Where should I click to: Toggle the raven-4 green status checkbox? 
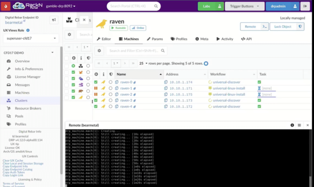(x=96, y=107)
